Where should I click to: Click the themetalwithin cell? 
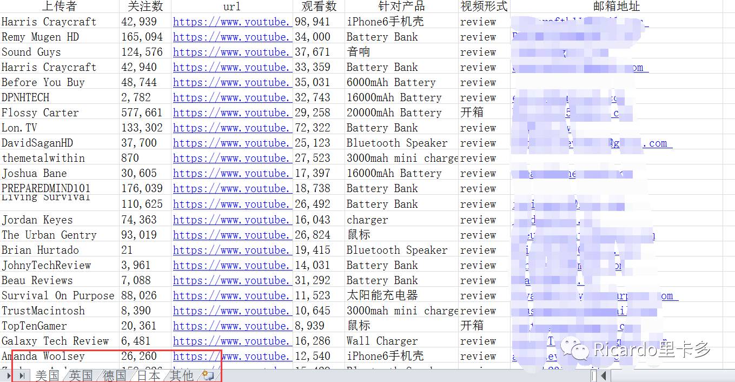(59, 158)
